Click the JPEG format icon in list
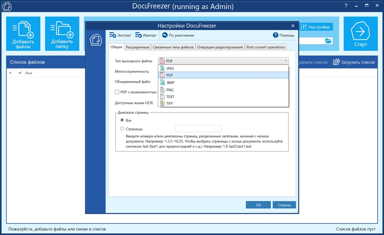Image resolution: width=384 pixels, height=235 pixels. (x=162, y=69)
